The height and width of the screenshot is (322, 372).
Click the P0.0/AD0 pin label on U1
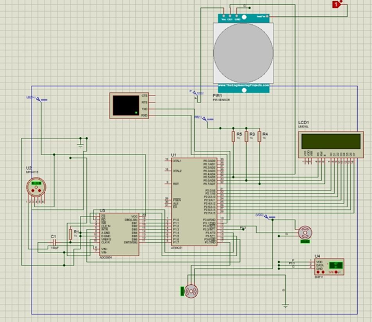click(210, 161)
